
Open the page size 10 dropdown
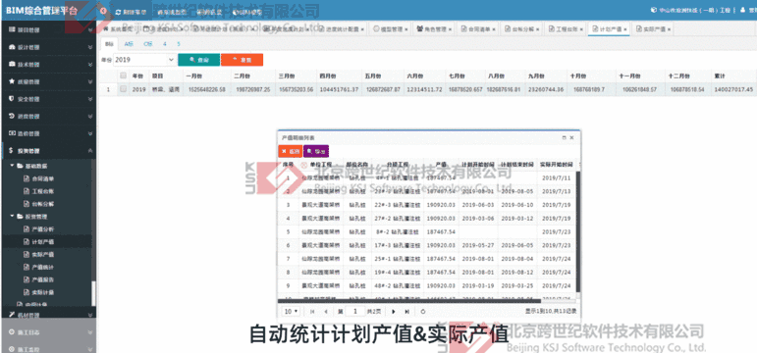tap(292, 312)
